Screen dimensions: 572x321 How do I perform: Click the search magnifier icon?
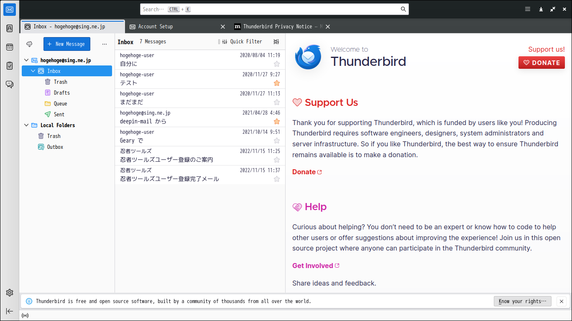tap(403, 9)
